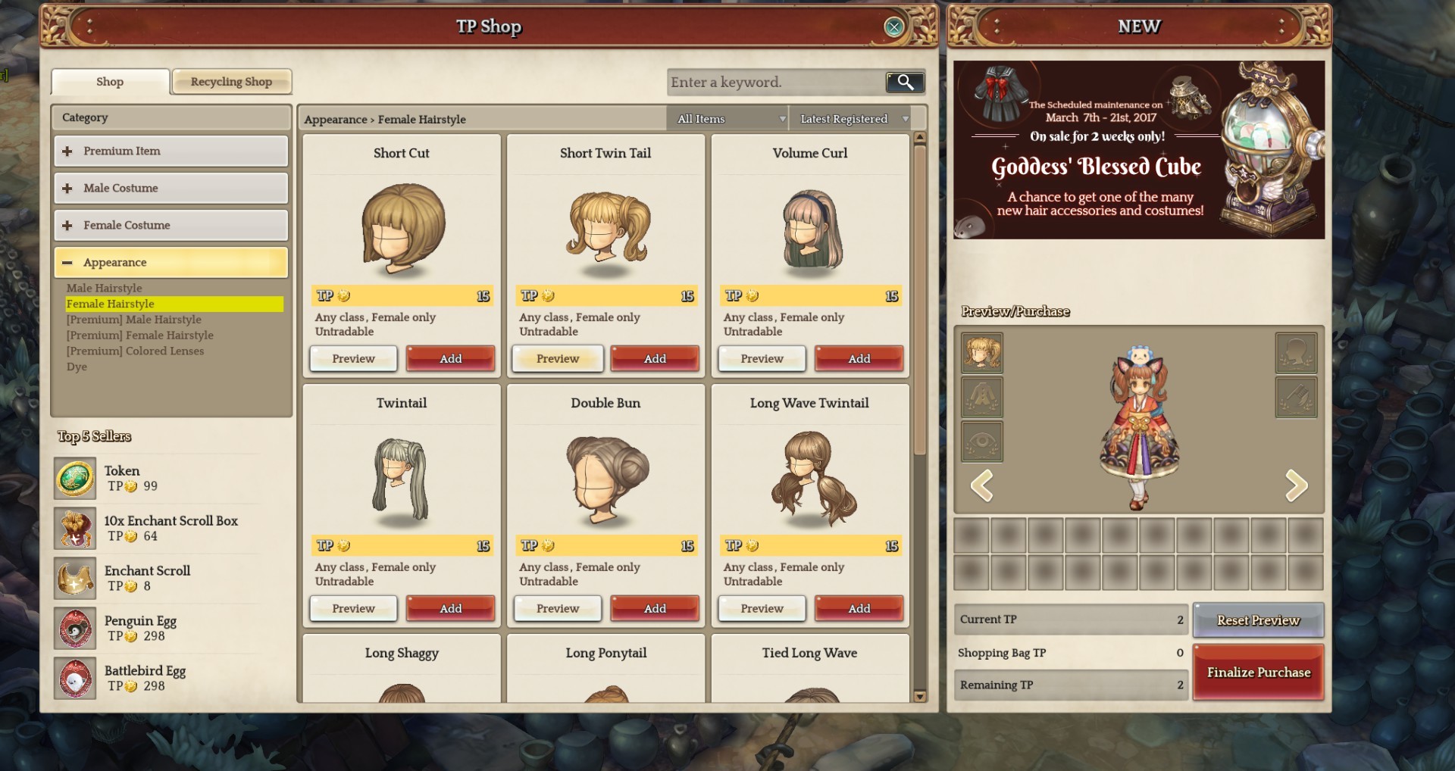
Task: Rotate character preview with right arrow
Action: tap(1296, 485)
